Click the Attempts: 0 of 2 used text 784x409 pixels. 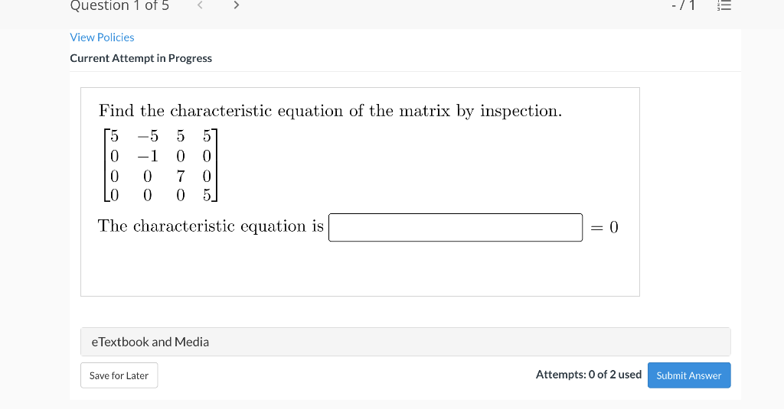588,375
